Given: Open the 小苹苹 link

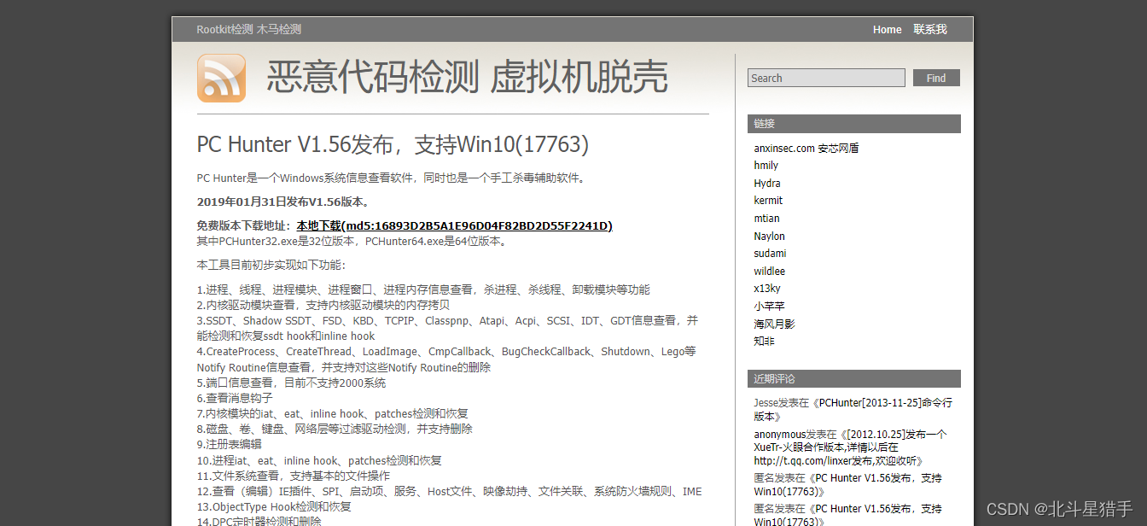Looking at the screenshot, I should click(769, 306).
